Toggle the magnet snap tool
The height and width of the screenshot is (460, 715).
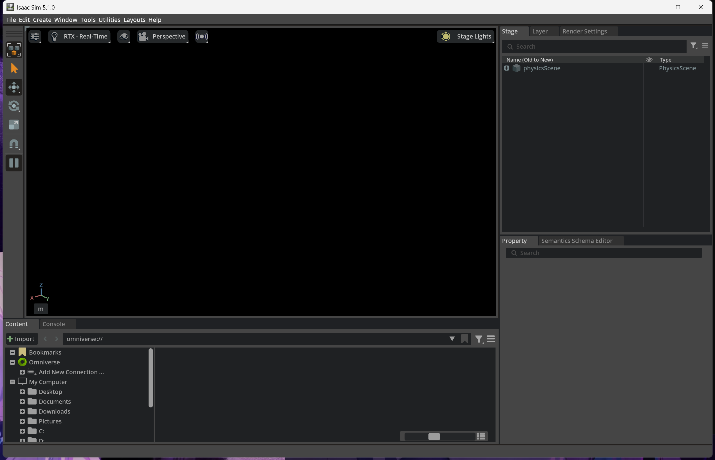point(14,144)
